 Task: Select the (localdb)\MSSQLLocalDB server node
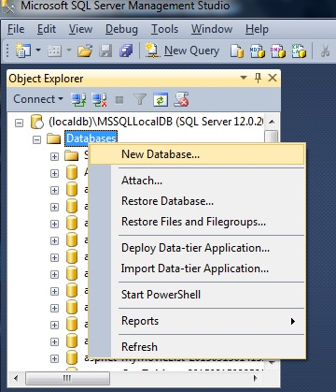[x=156, y=122]
